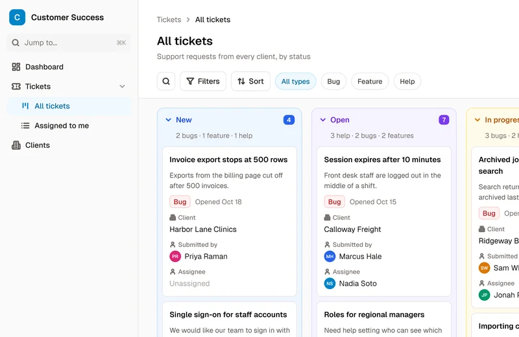This screenshot has width=519, height=337.
Task: Click the Open column title
Action: [x=339, y=120]
